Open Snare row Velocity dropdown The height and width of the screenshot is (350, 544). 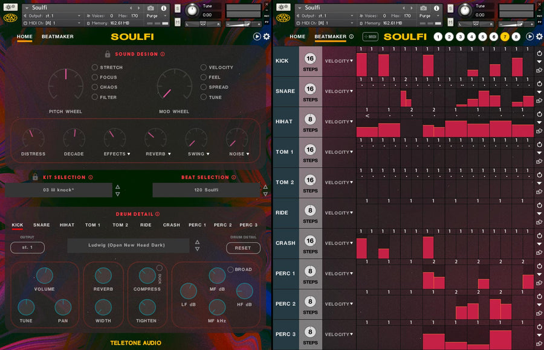[338, 91]
